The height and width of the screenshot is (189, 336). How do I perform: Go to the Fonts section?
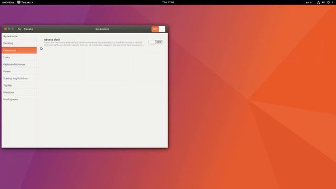coord(19,57)
